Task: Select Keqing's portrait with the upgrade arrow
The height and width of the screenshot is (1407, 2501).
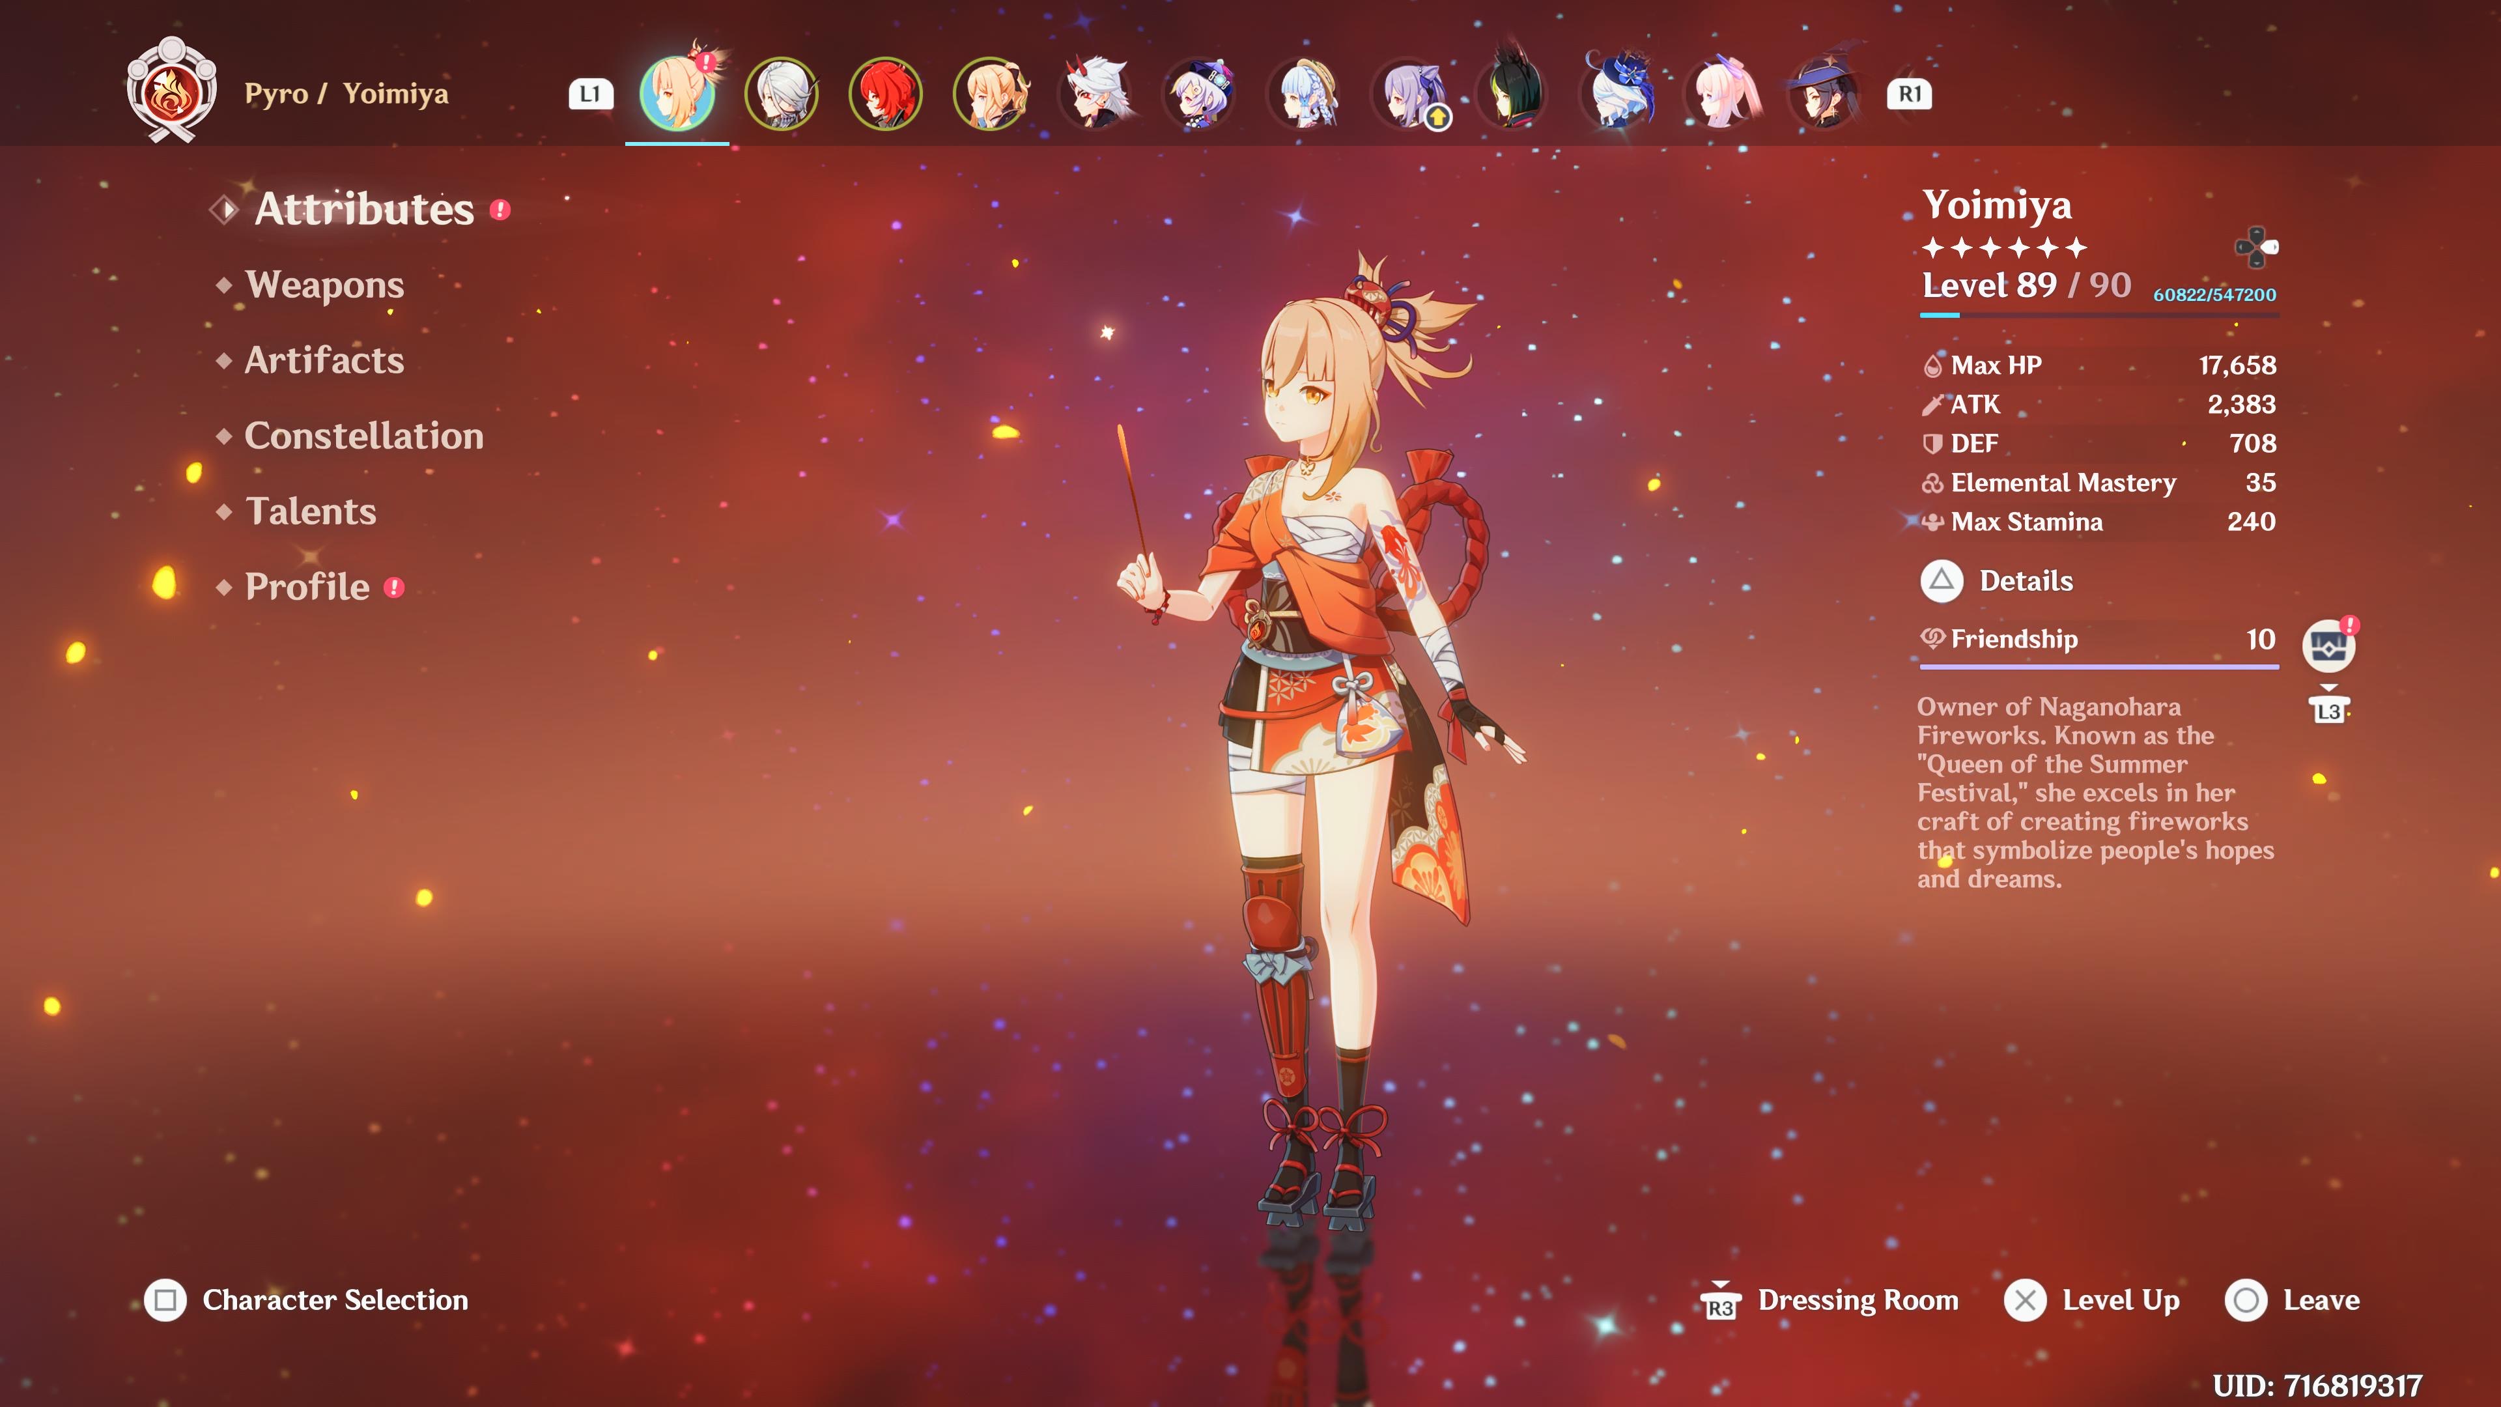Action: pyautogui.click(x=1411, y=94)
